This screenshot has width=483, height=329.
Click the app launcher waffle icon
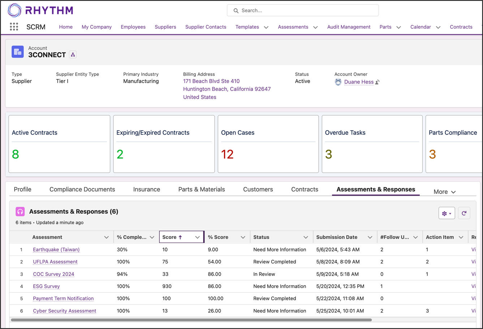tap(14, 27)
